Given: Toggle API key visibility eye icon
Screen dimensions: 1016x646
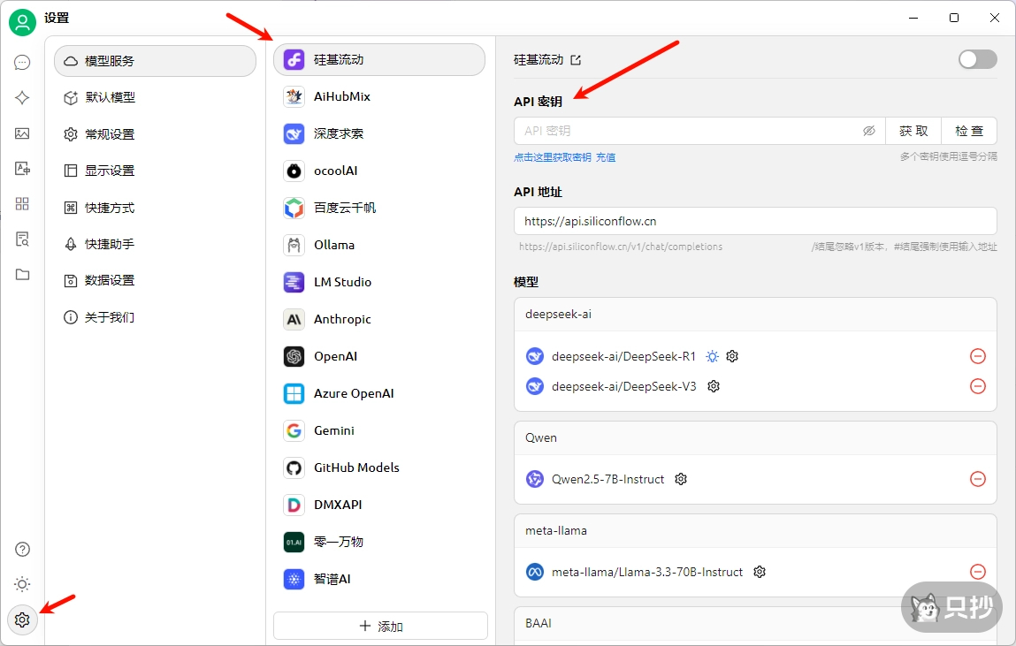Looking at the screenshot, I should point(868,131).
